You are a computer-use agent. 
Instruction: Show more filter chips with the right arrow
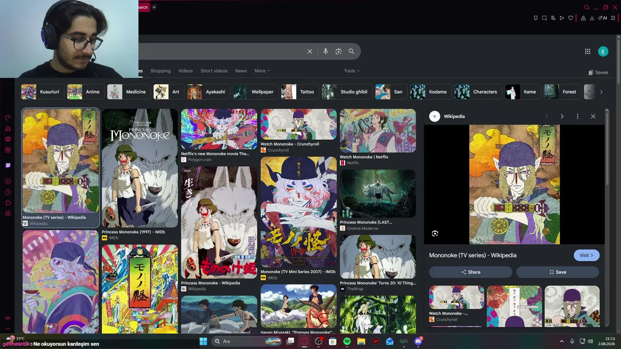pyautogui.click(x=601, y=92)
